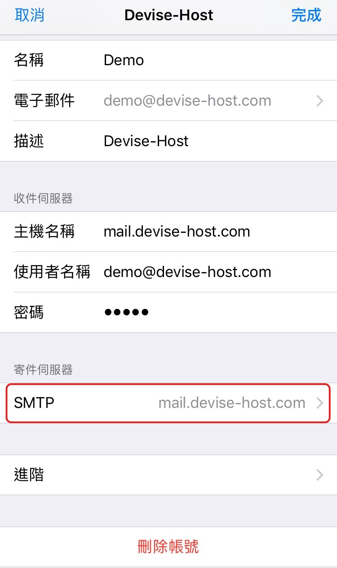The width and height of the screenshot is (337, 568).
Task: Edit 主機名稱 value mail.devise-host.com
Action: [x=177, y=232]
